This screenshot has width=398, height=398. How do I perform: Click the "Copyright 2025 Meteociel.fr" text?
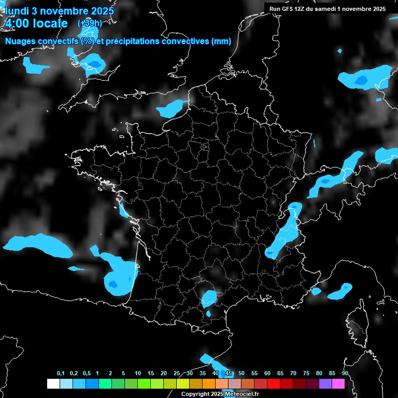click(x=220, y=394)
